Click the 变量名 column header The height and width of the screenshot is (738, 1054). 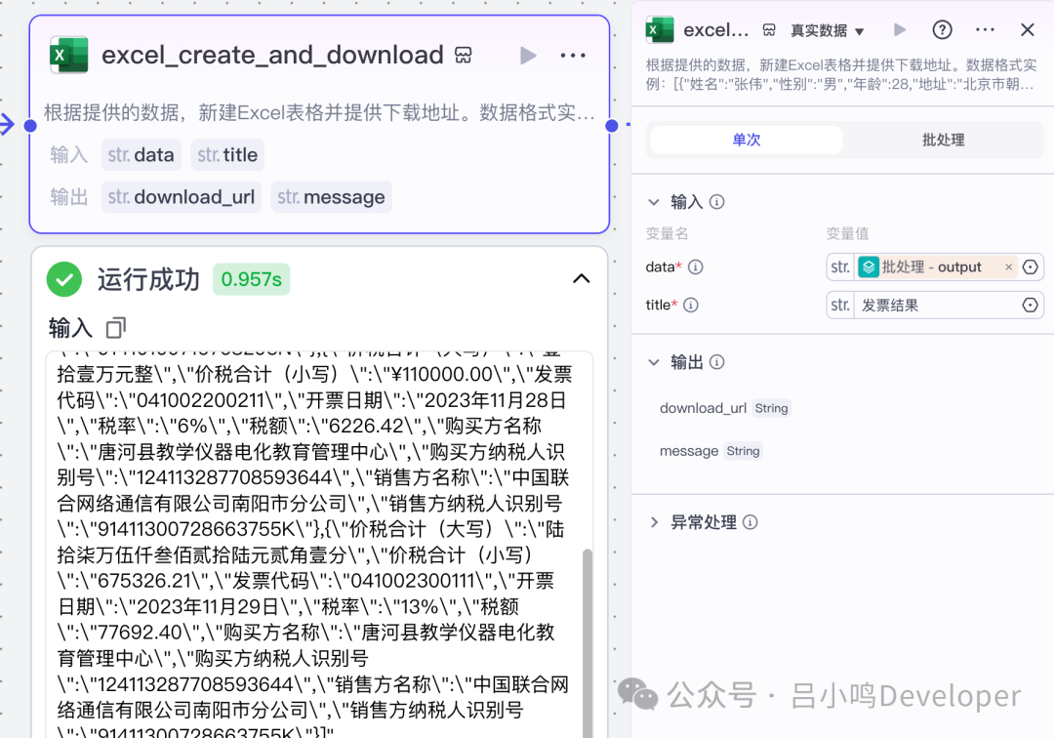tap(667, 233)
